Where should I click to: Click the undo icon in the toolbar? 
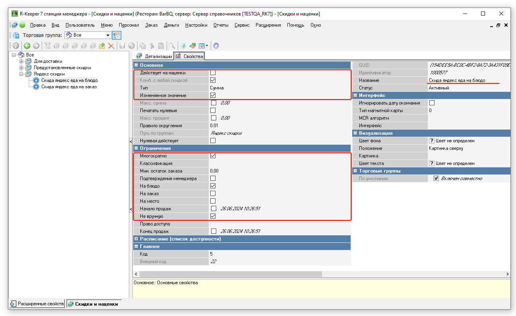click(131, 46)
